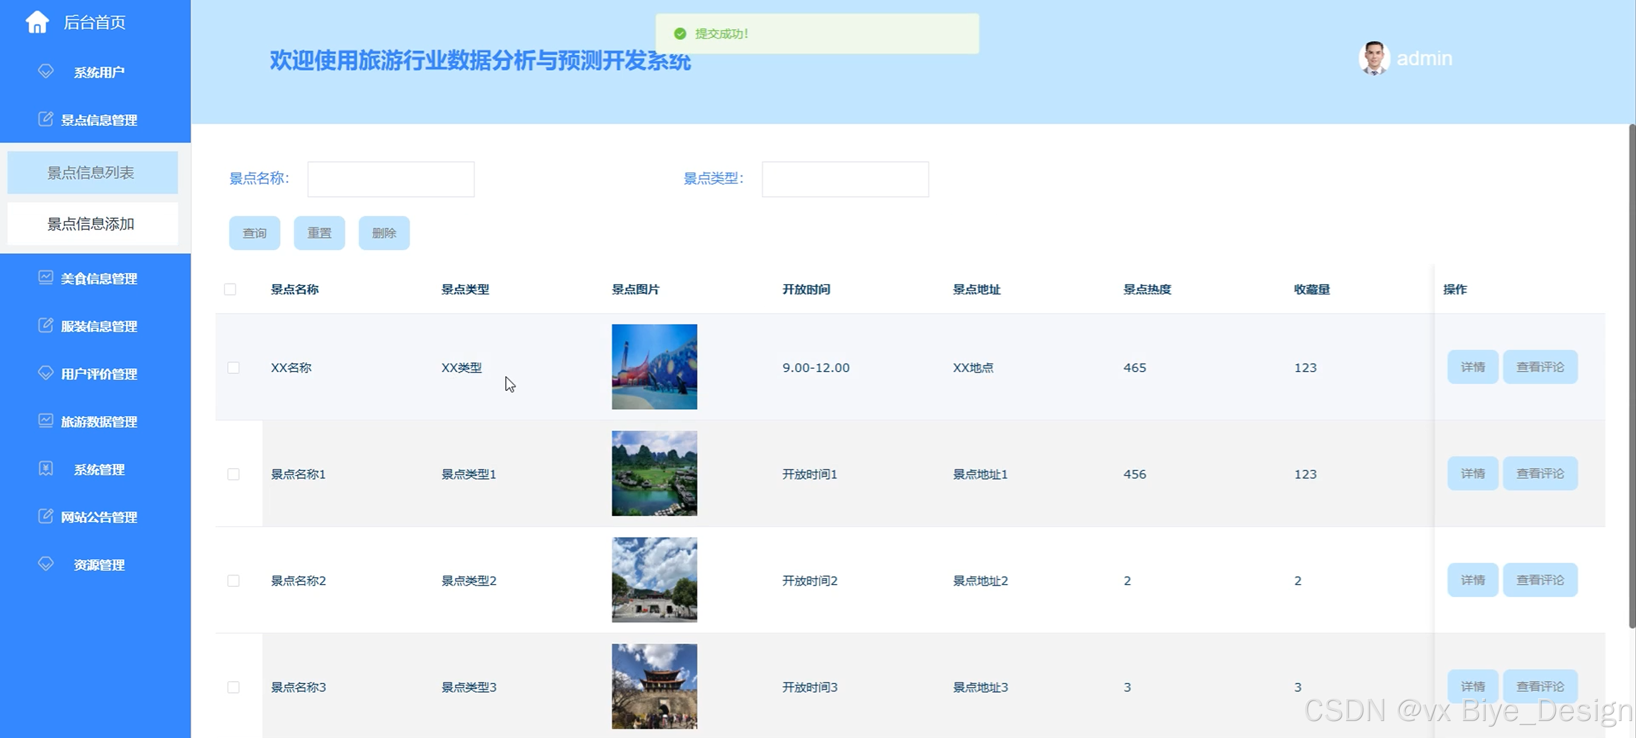
Task: Toggle the select-all checkbox in table header
Action: [x=230, y=290]
